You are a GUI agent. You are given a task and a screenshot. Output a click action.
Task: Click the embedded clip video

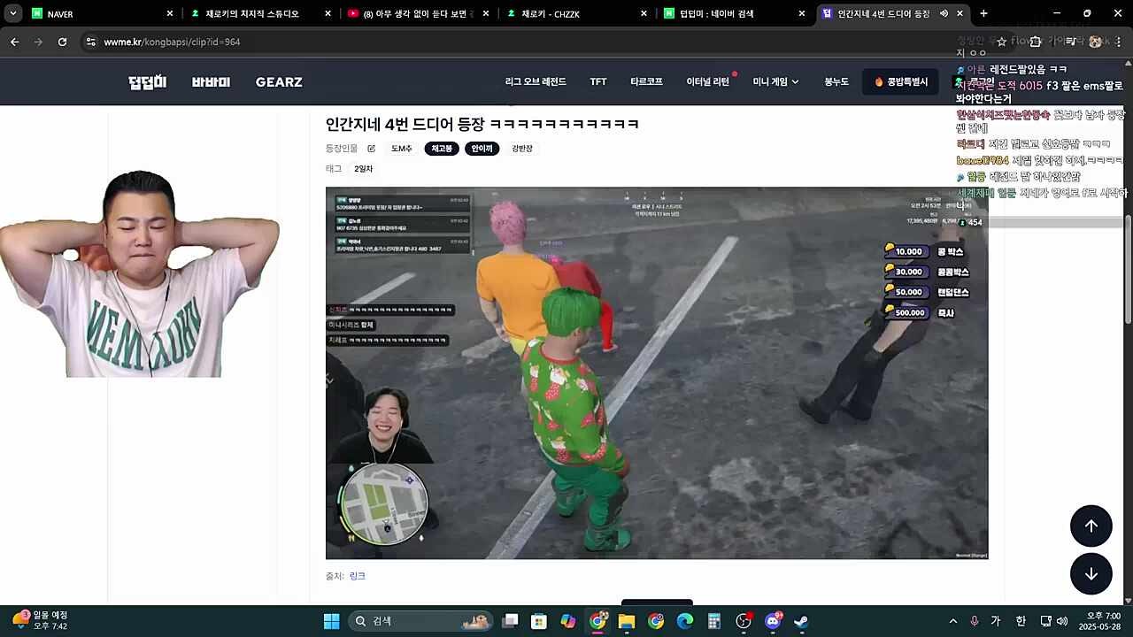[x=657, y=372]
